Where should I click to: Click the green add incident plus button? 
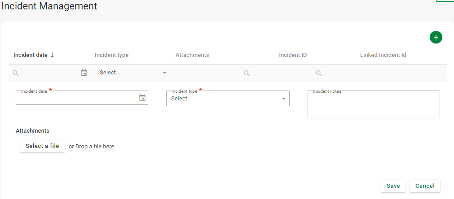click(x=436, y=37)
